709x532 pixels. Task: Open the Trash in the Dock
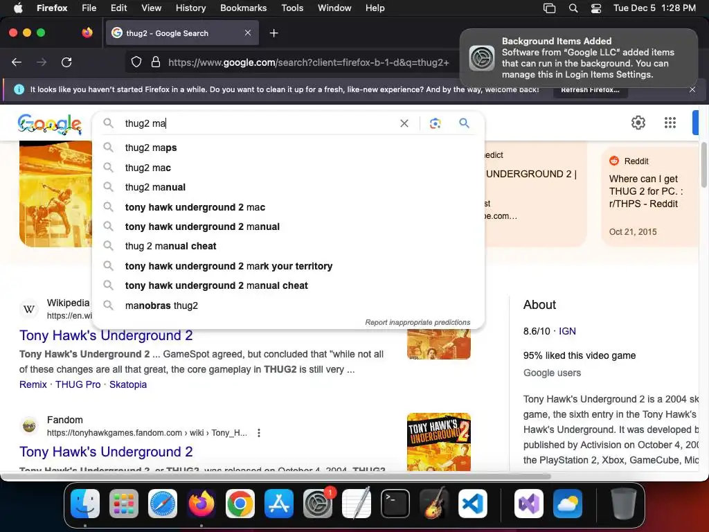624,504
